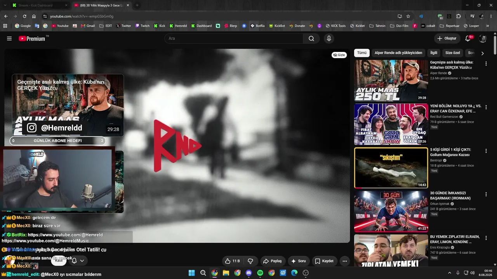497x279 pixels.
Task: Go back in browser history
Action: point(6,16)
